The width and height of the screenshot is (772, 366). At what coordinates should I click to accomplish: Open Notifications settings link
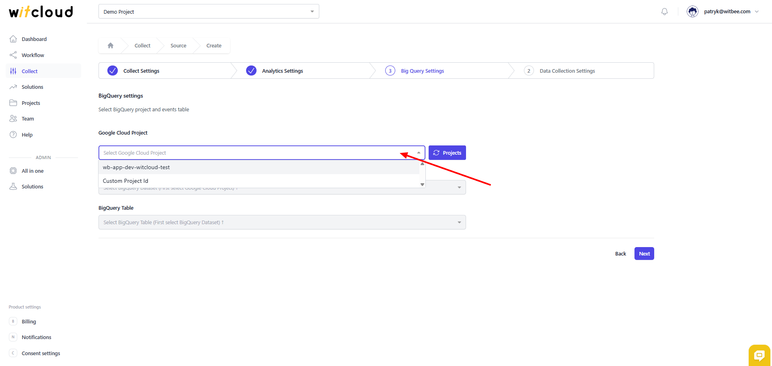coord(37,337)
